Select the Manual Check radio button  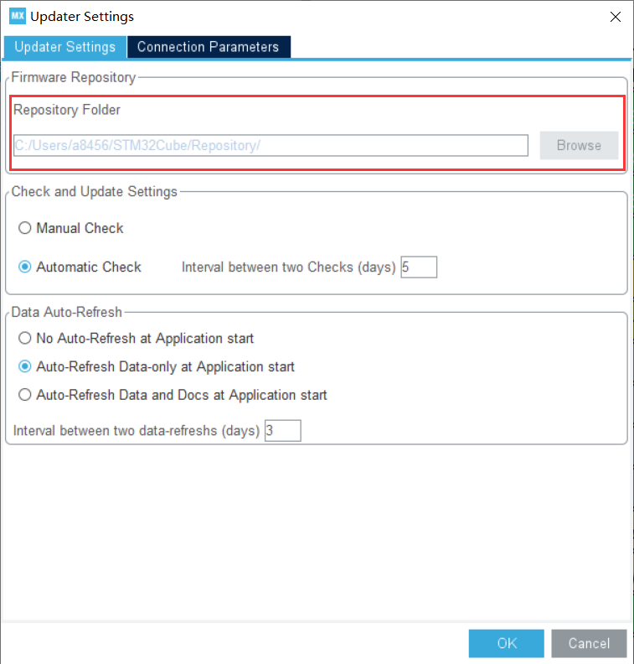(25, 228)
